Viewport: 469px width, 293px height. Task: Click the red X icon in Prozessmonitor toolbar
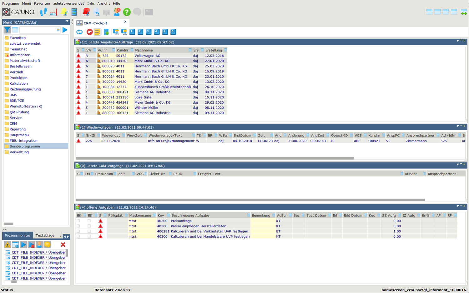pos(63,245)
